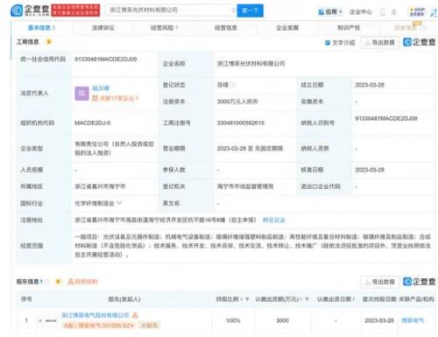Open shareholder 浙江博菲电气股份有限公司 link

(95, 315)
